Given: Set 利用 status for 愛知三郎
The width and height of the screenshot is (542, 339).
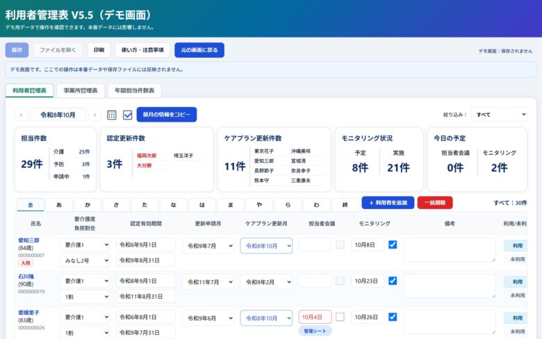Looking at the screenshot, I should click(517, 246).
